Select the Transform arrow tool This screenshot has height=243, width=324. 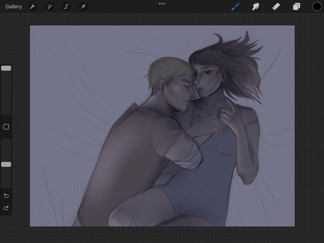[83, 6]
